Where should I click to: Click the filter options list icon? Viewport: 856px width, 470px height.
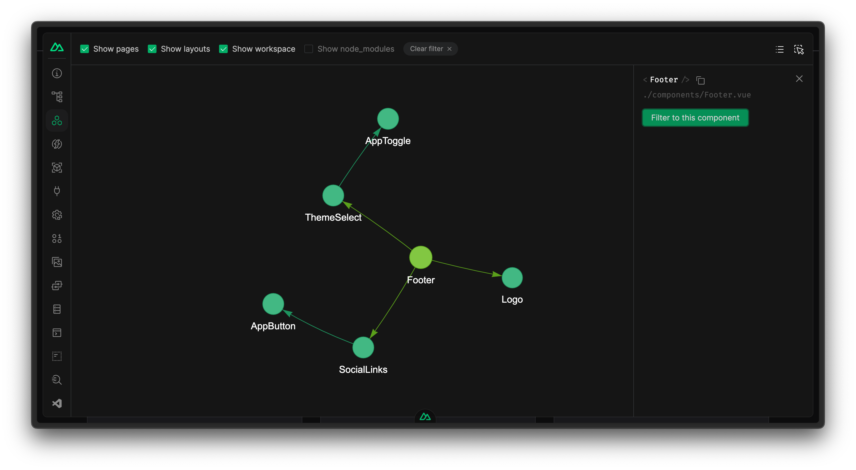point(779,49)
